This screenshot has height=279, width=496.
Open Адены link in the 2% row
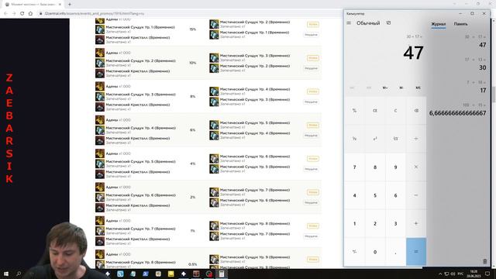pos(112,187)
